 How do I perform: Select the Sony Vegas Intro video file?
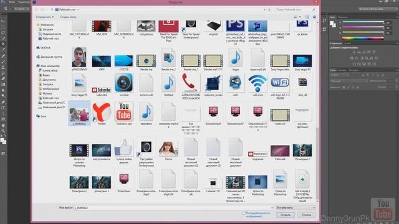[x=280, y=62]
